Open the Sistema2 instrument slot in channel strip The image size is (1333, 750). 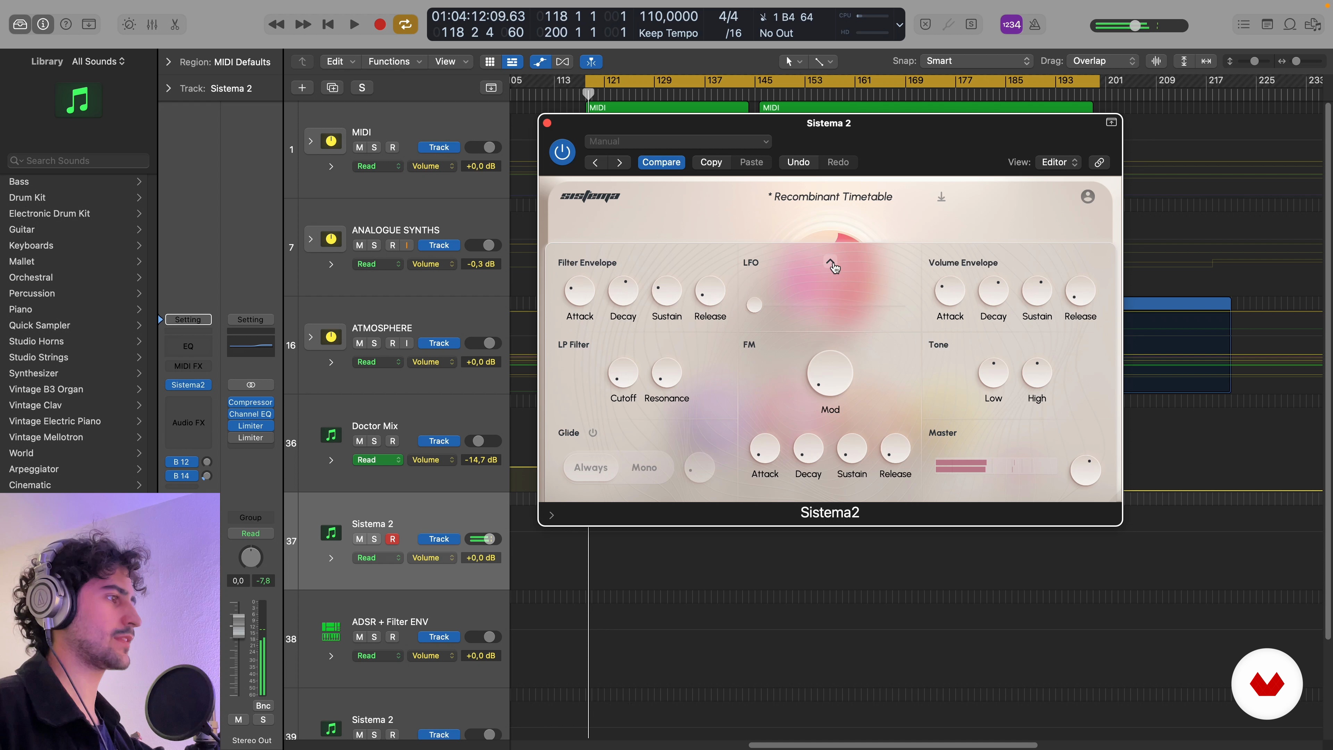[x=188, y=385]
